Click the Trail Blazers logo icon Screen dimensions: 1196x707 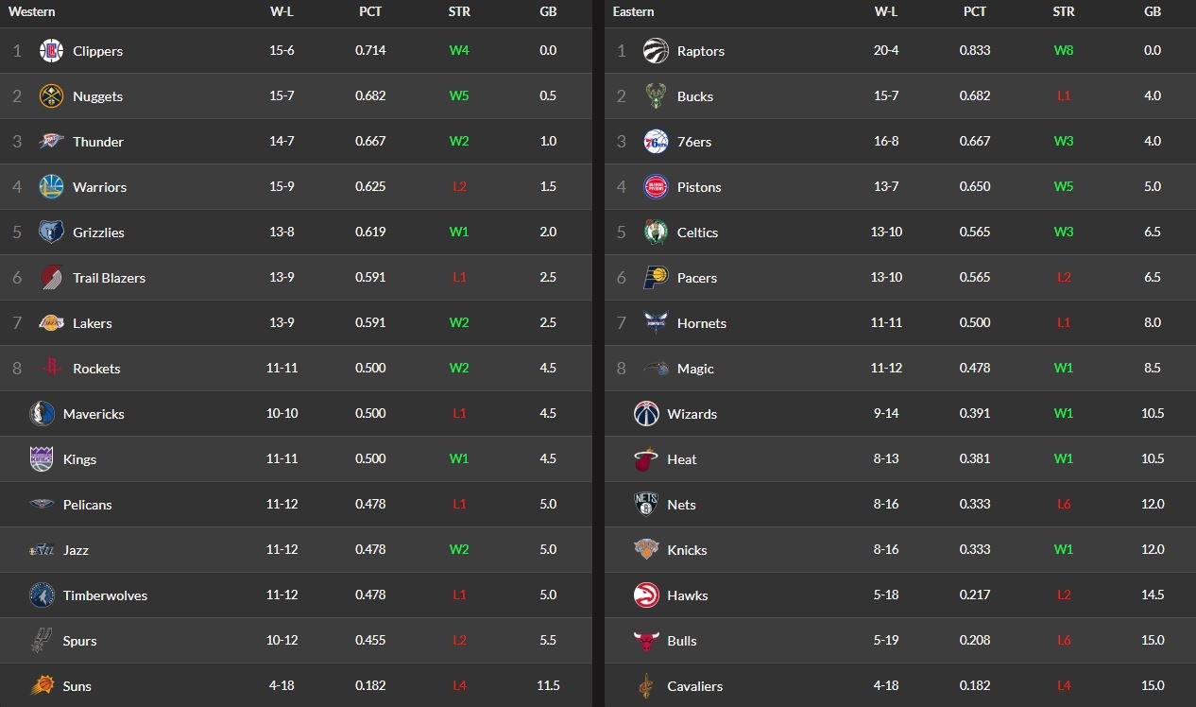(x=51, y=278)
